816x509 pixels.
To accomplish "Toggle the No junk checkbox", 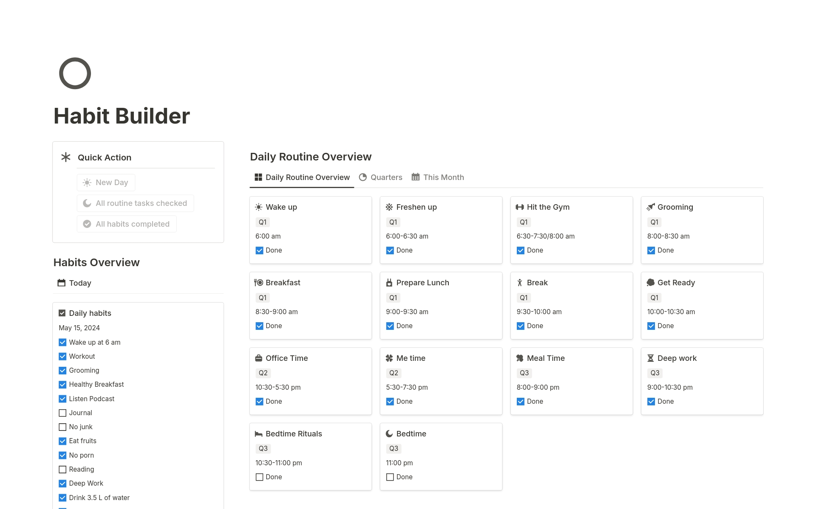I will [x=63, y=426].
